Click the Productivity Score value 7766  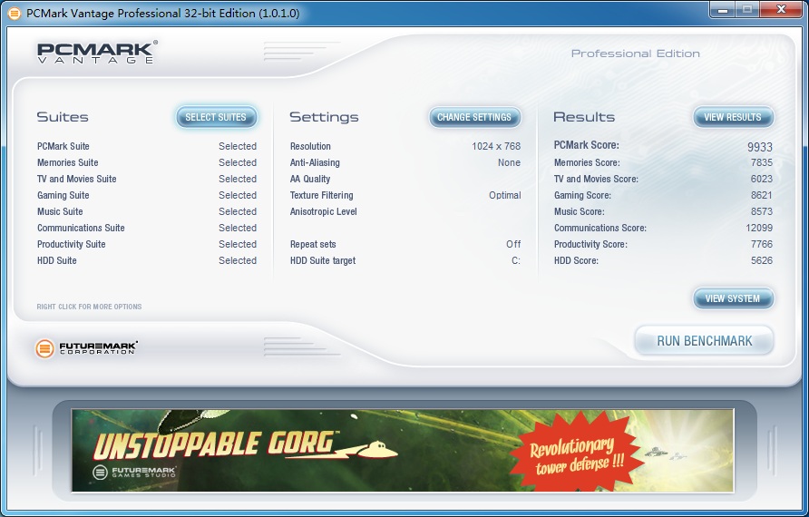point(762,244)
